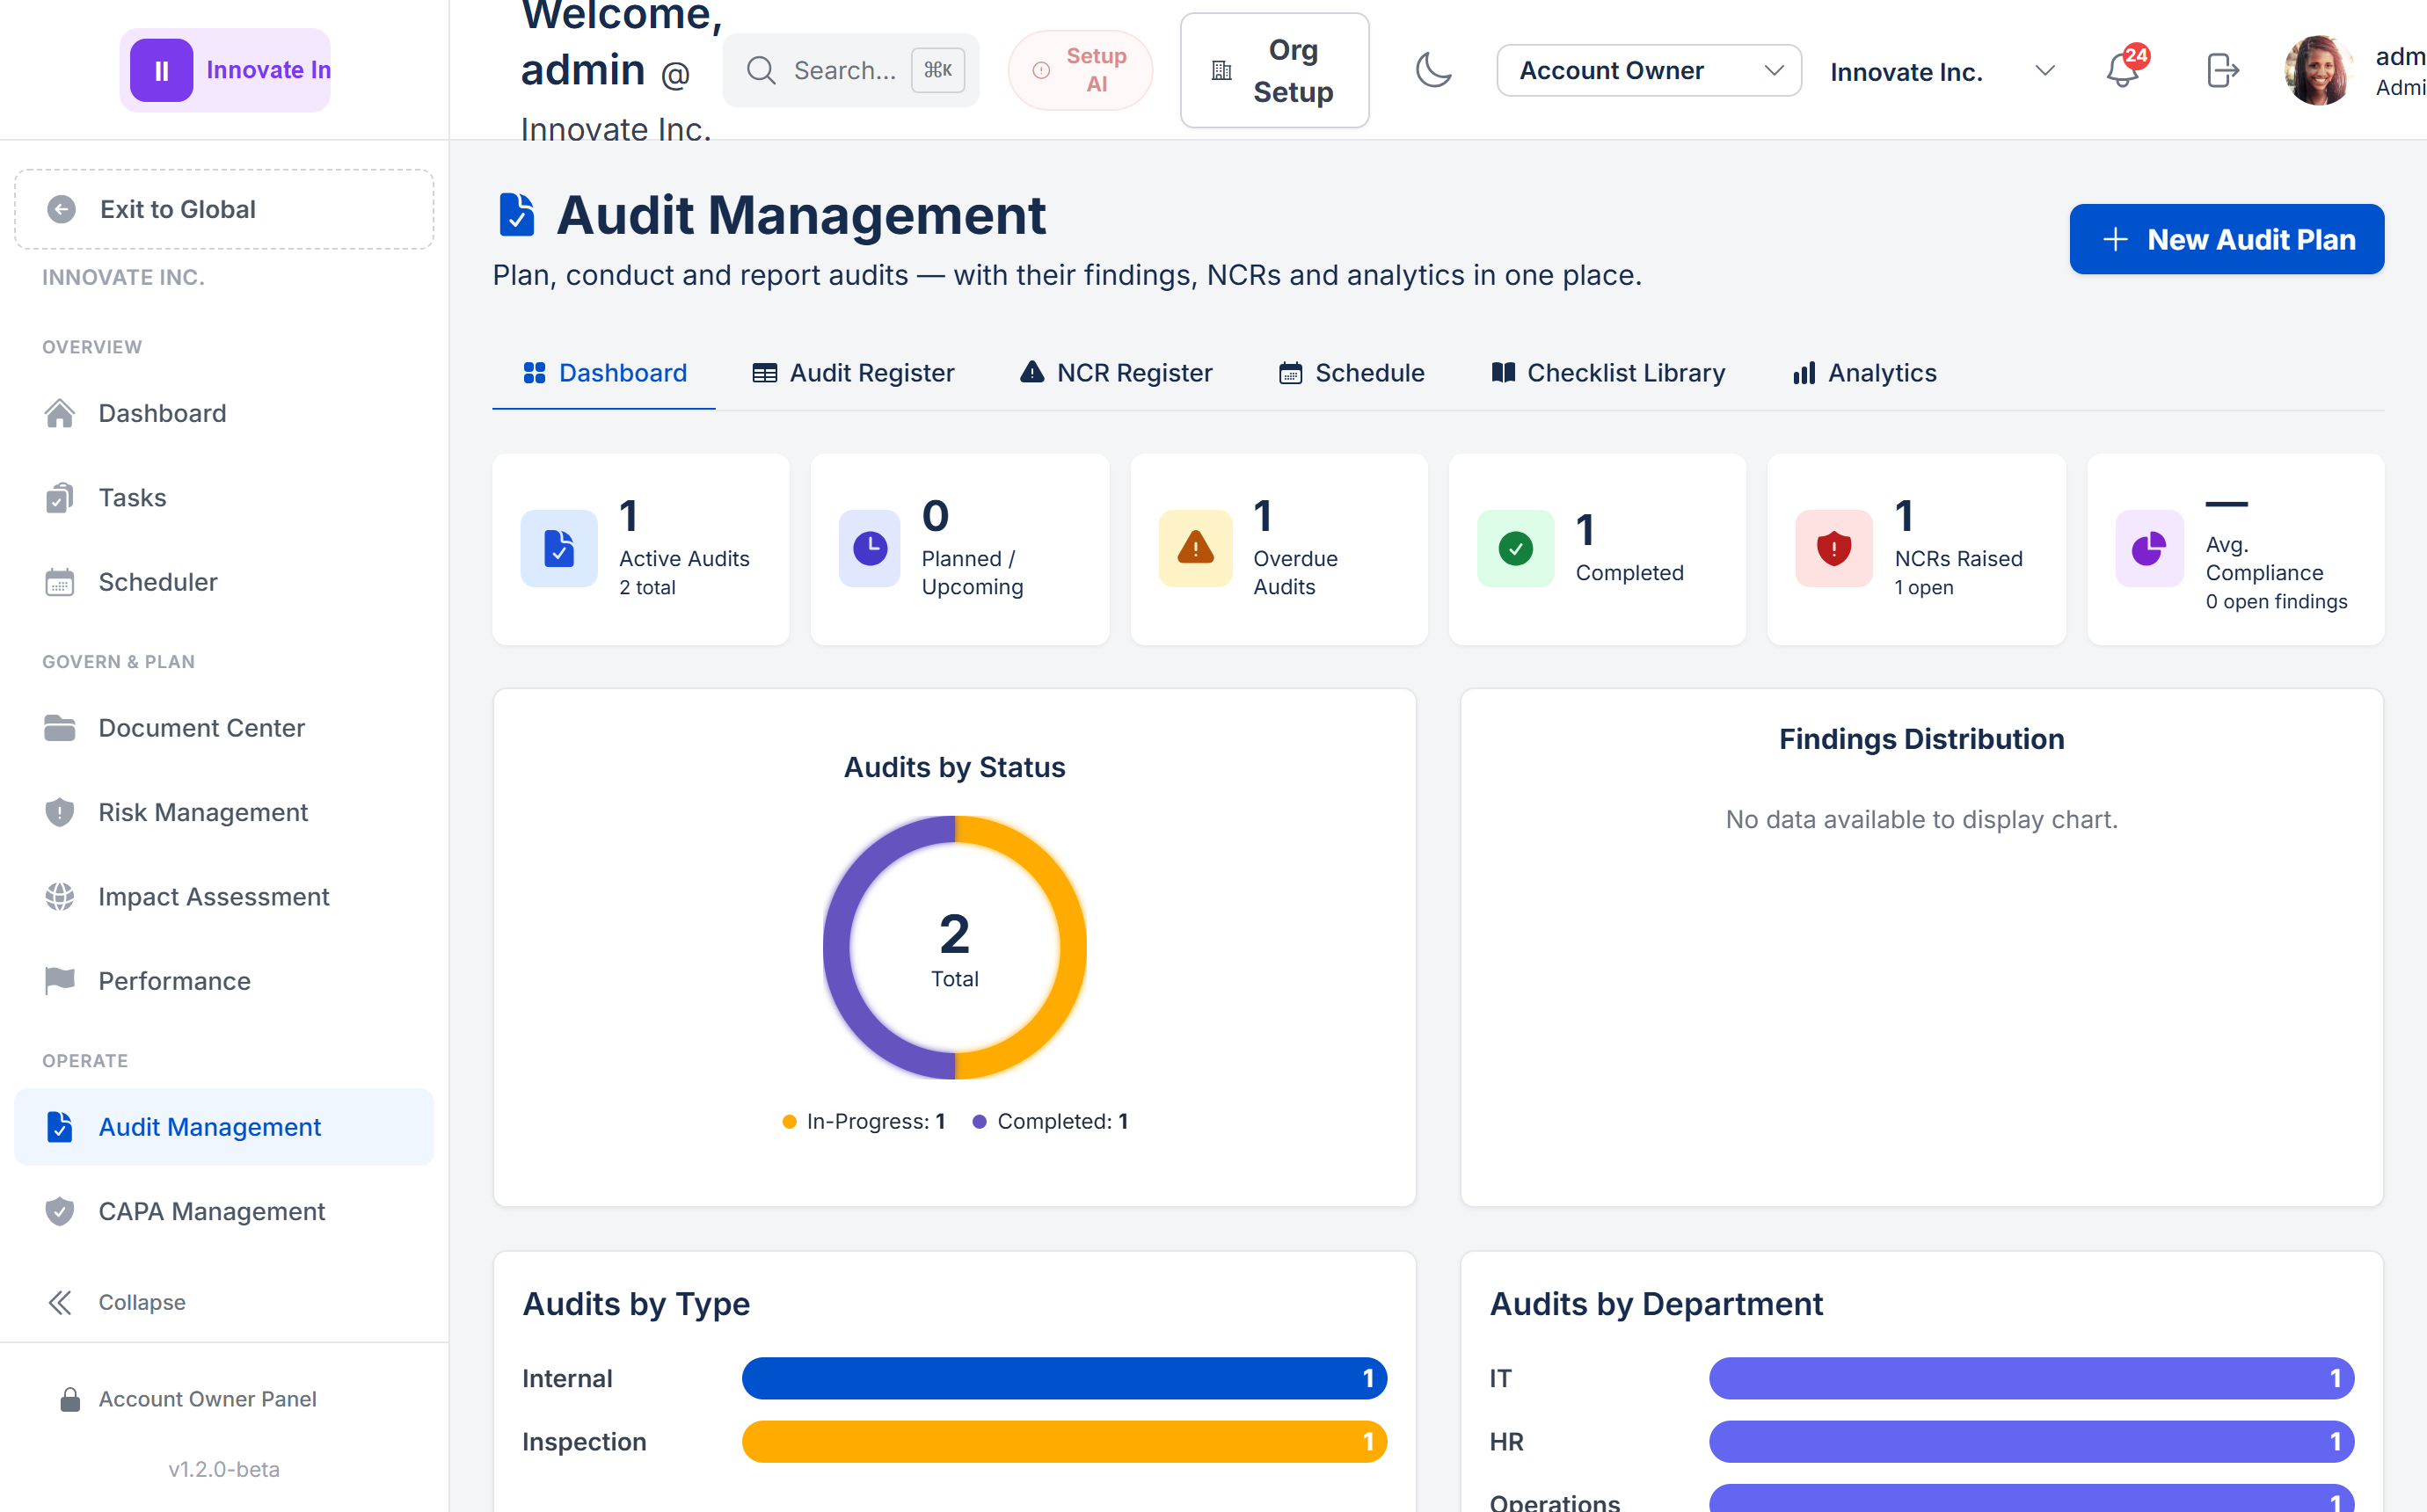Image resolution: width=2427 pixels, height=1512 pixels.
Task: Click the Collapse sidebar label
Action: [x=142, y=1302]
